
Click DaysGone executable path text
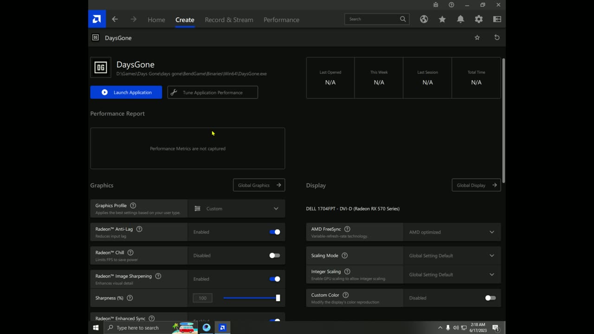[x=191, y=74]
